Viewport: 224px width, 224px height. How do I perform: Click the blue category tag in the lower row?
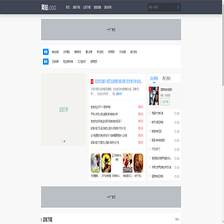click(46, 62)
